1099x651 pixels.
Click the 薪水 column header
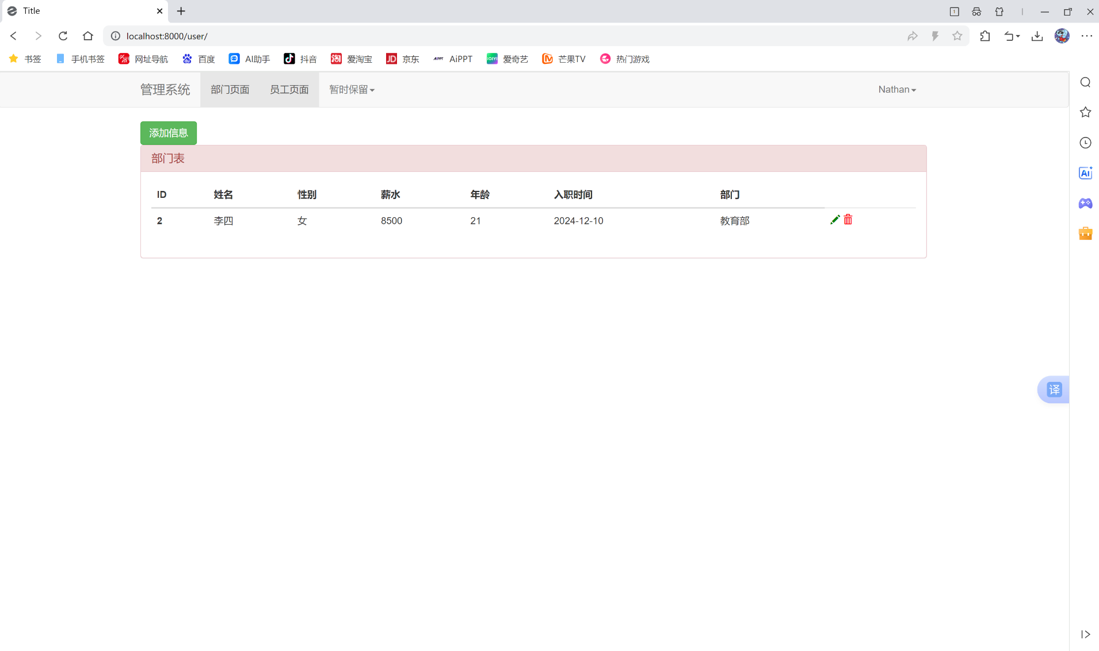click(x=390, y=194)
